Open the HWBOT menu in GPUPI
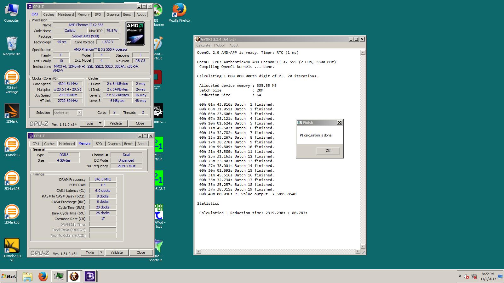This screenshot has width=504, height=283. [220, 45]
